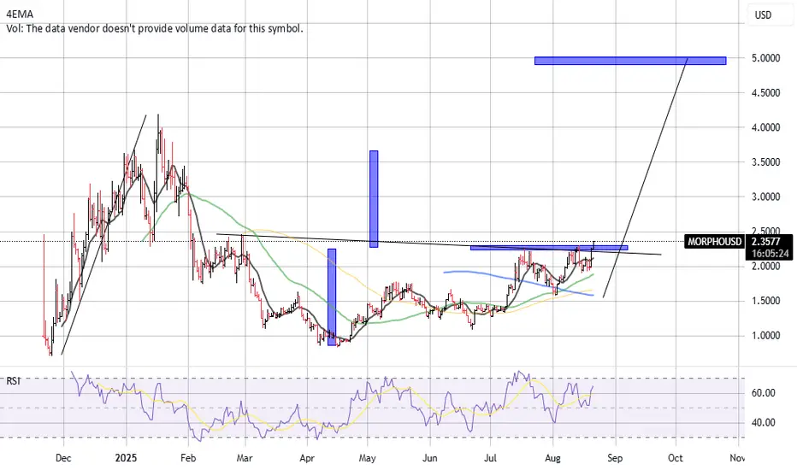The width and height of the screenshot is (797, 470).
Task: Click the 1.5000 price axis label
Action: point(765,301)
